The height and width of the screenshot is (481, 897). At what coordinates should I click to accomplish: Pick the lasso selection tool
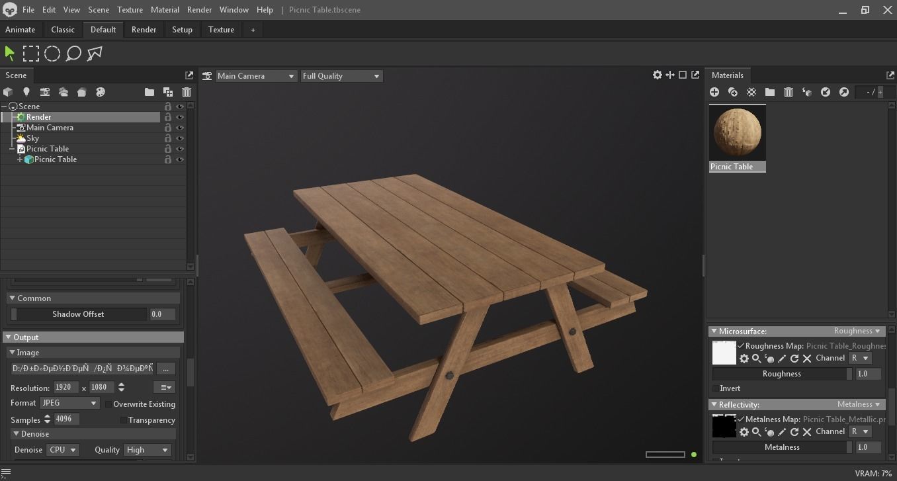pyautogui.click(x=73, y=54)
